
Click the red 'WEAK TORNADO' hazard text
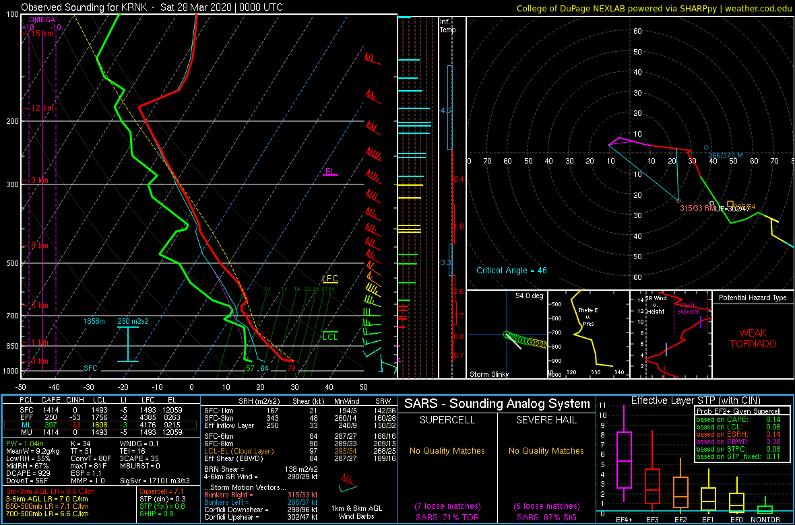753,338
